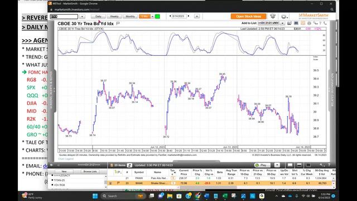Select the full-screen panel layout icon

(x=308, y=165)
